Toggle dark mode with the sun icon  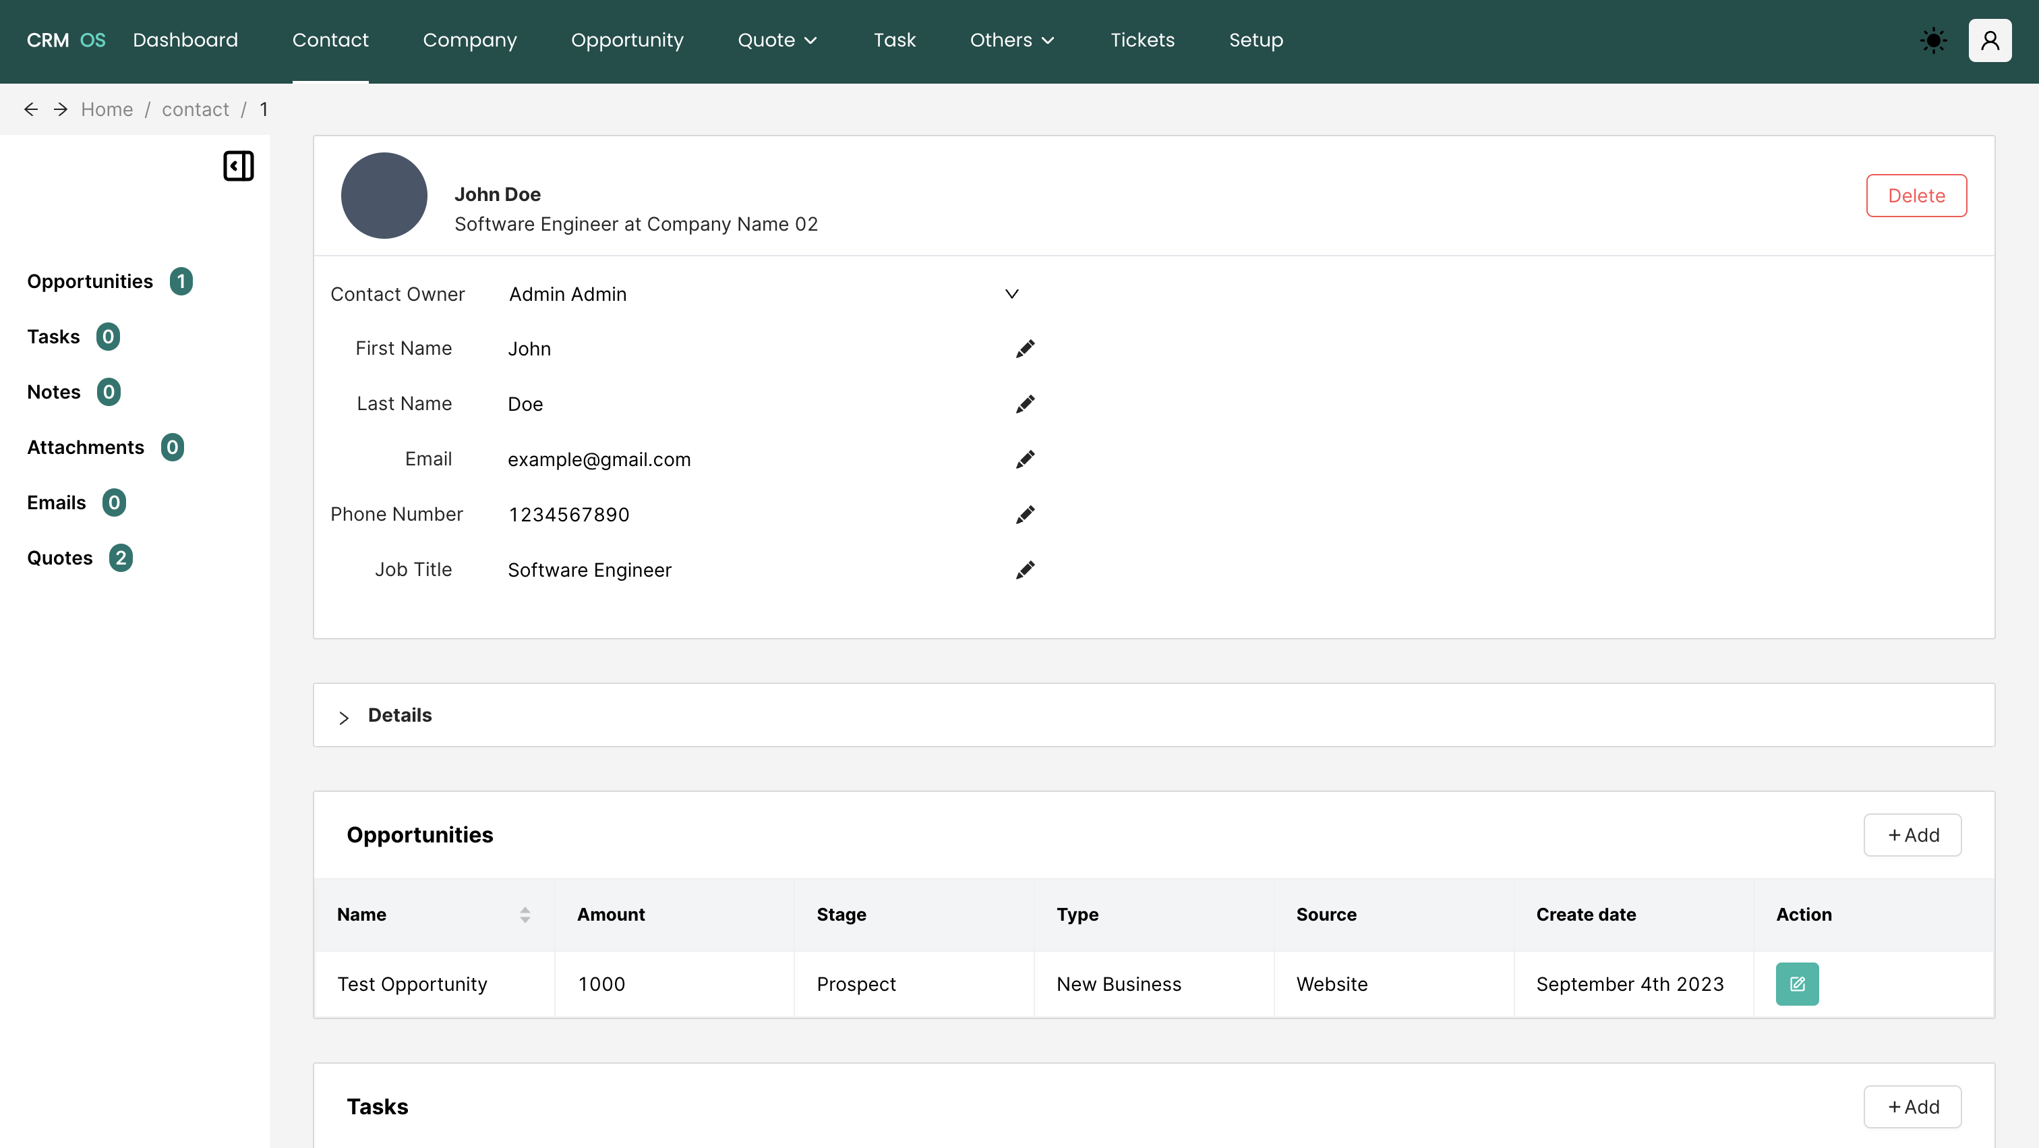tap(1933, 40)
